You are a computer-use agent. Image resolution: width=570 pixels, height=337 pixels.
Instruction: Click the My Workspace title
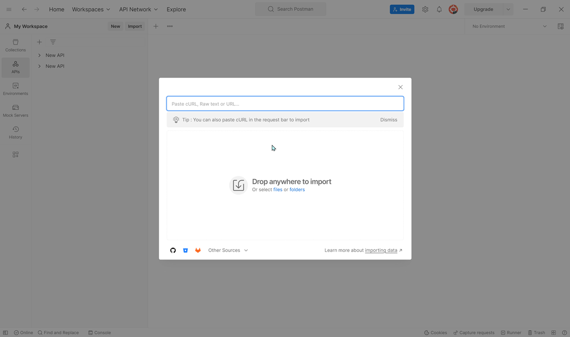pos(30,26)
